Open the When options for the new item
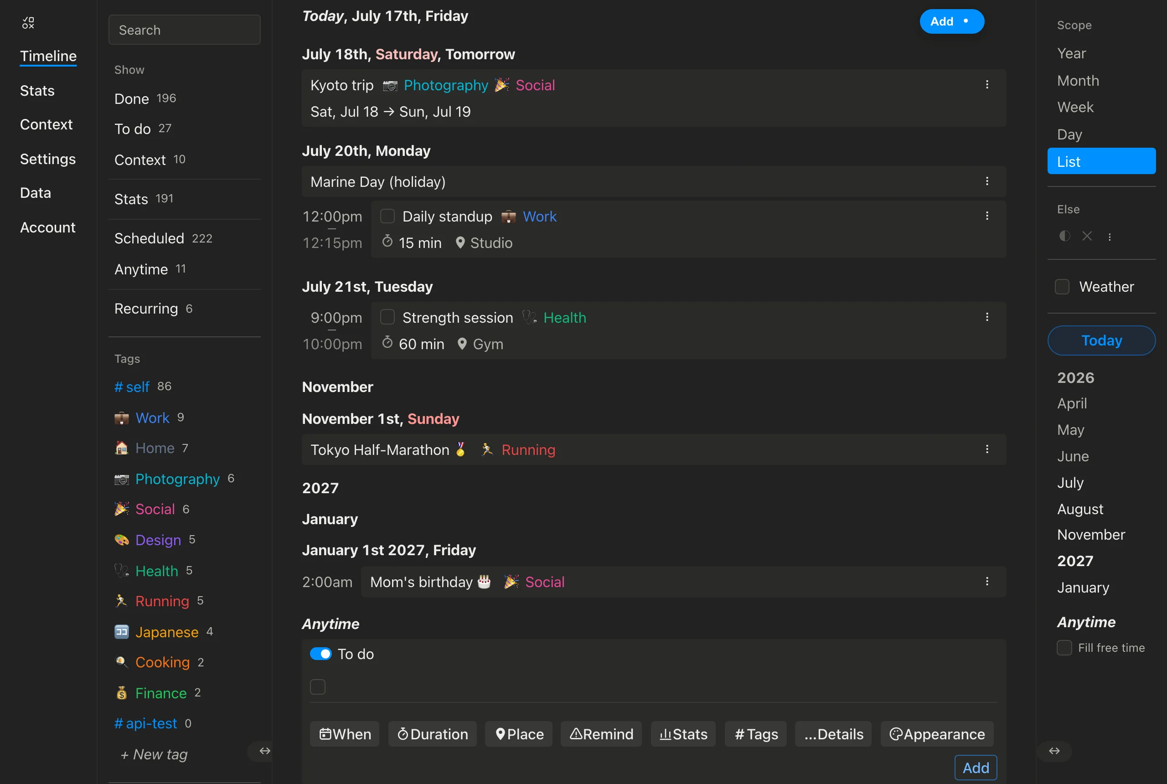This screenshot has width=1167, height=784. 345,733
